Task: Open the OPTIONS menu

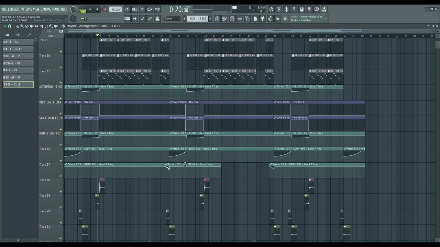Action: 46,9
